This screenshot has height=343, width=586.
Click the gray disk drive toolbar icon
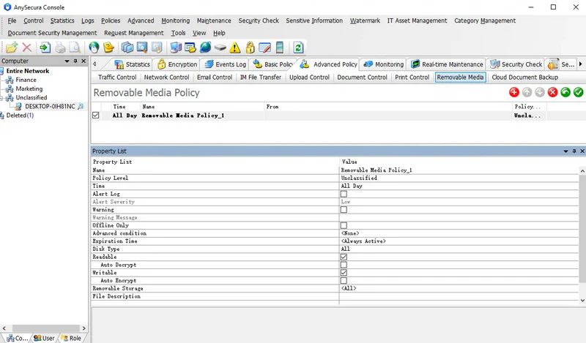tap(220, 48)
